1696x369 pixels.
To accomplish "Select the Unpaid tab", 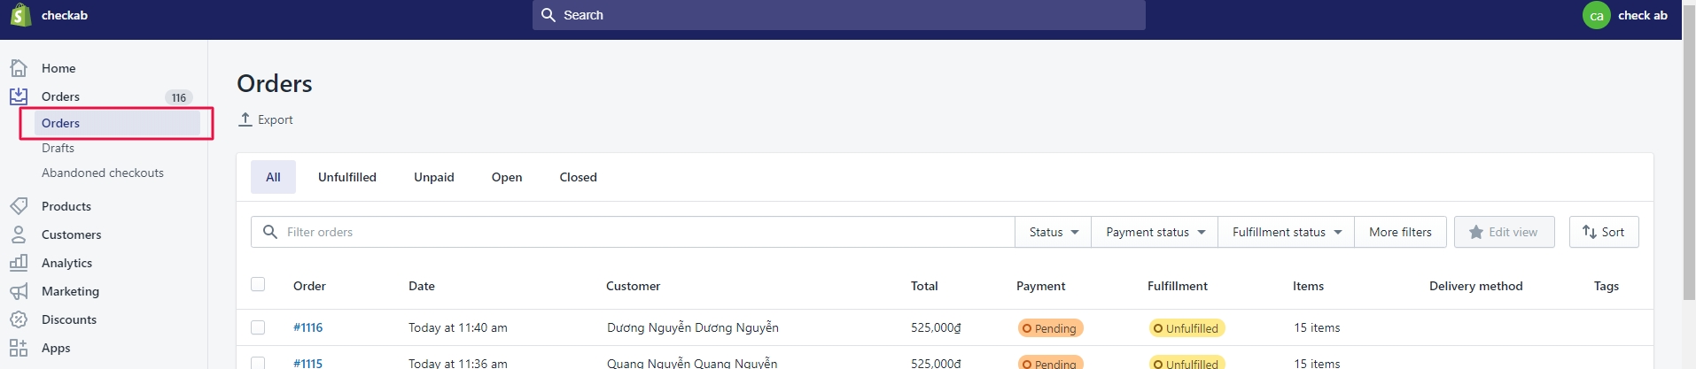I will tap(433, 177).
